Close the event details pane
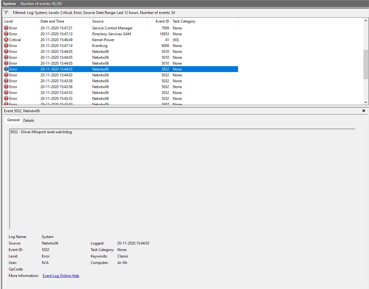The height and width of the screenshot is (289, 369). tap(364, 111)
